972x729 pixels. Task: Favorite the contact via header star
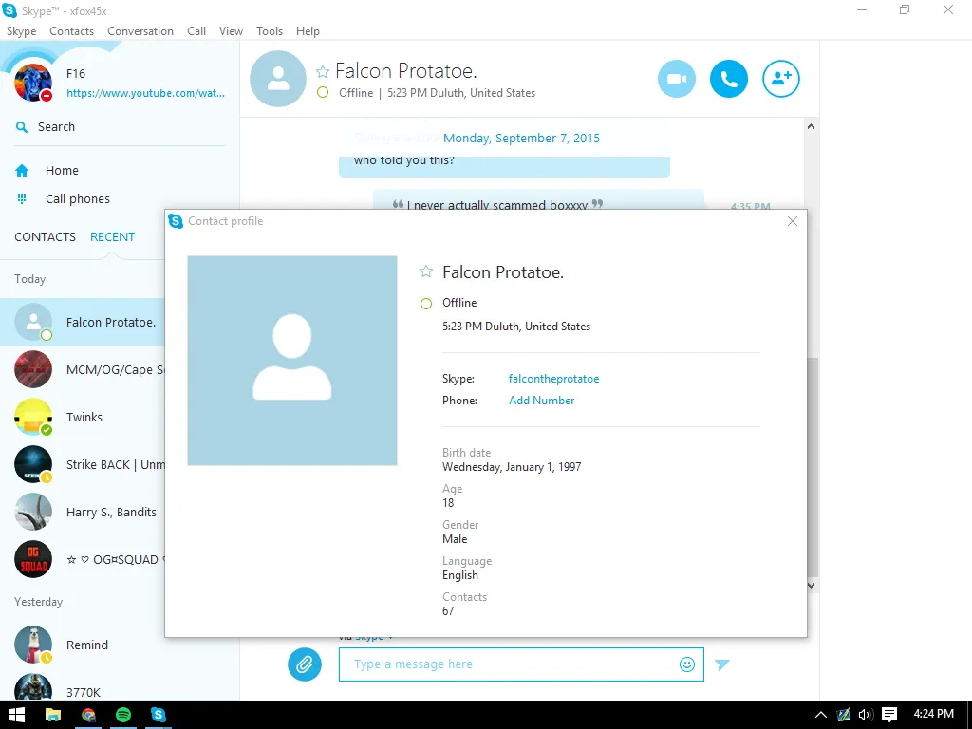(x=323, y=72)
